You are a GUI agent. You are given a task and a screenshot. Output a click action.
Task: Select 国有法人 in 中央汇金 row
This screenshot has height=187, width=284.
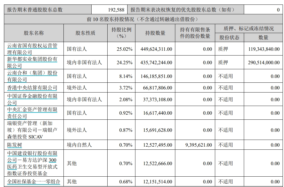tap(77, 113)
